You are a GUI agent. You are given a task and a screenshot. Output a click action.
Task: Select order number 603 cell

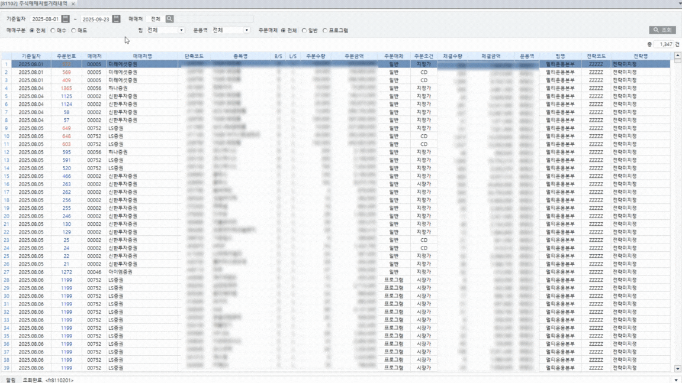point(66,144)
